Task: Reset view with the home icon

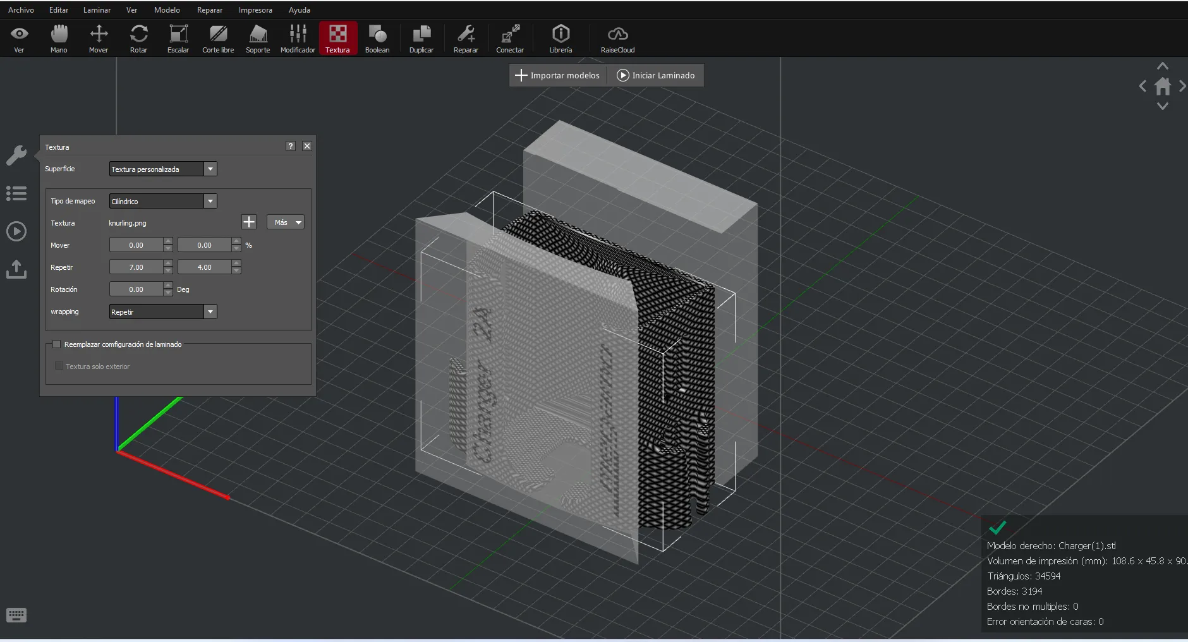Action: pyautogui.click(x=1162, y=87)
